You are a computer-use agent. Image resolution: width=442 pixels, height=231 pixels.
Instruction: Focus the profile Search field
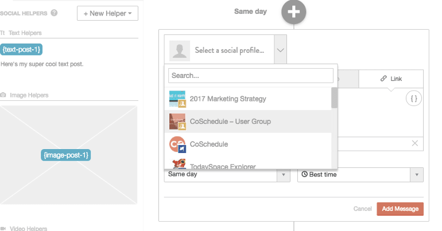(251, 76)
